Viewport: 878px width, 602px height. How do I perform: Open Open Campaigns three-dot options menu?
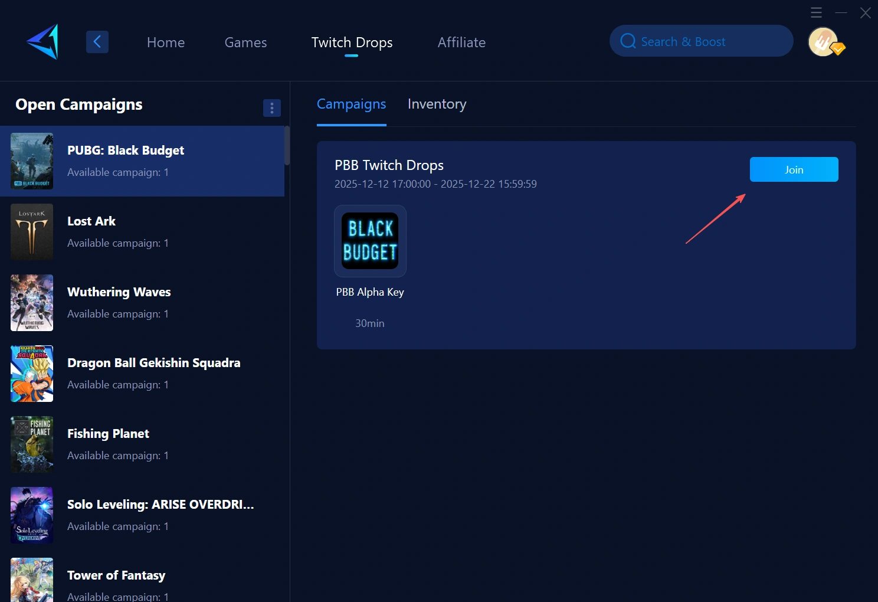click(271, 108)
